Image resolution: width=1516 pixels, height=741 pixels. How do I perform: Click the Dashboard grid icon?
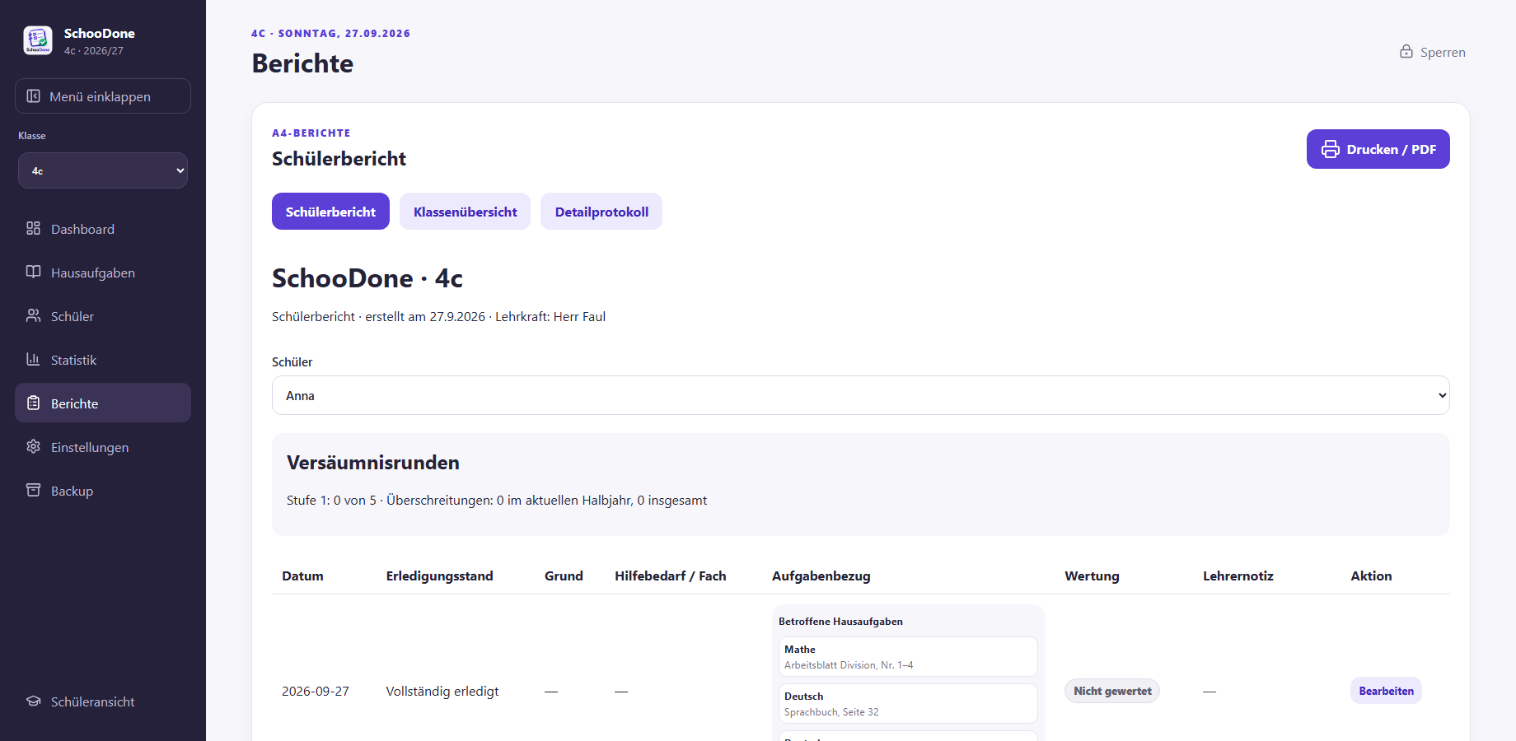click(34, 228)
